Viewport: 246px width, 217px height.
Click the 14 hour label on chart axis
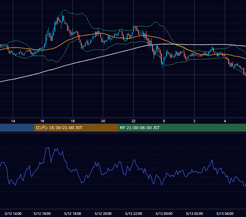pos(13,121)
